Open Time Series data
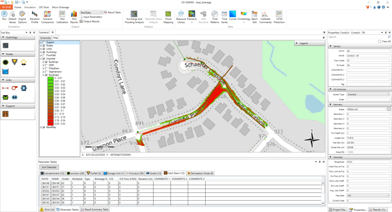 224,17
